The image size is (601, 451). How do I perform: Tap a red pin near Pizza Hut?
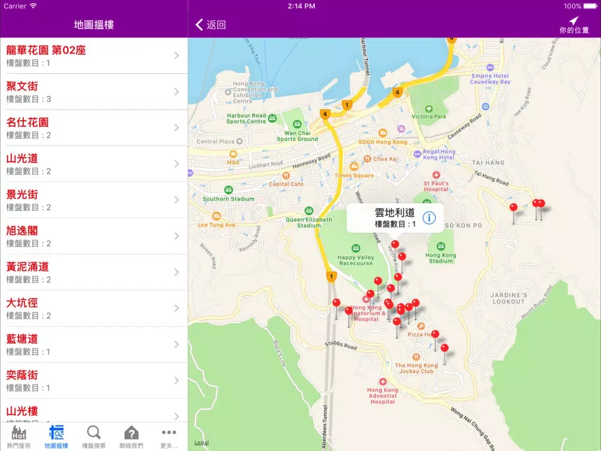435,333
